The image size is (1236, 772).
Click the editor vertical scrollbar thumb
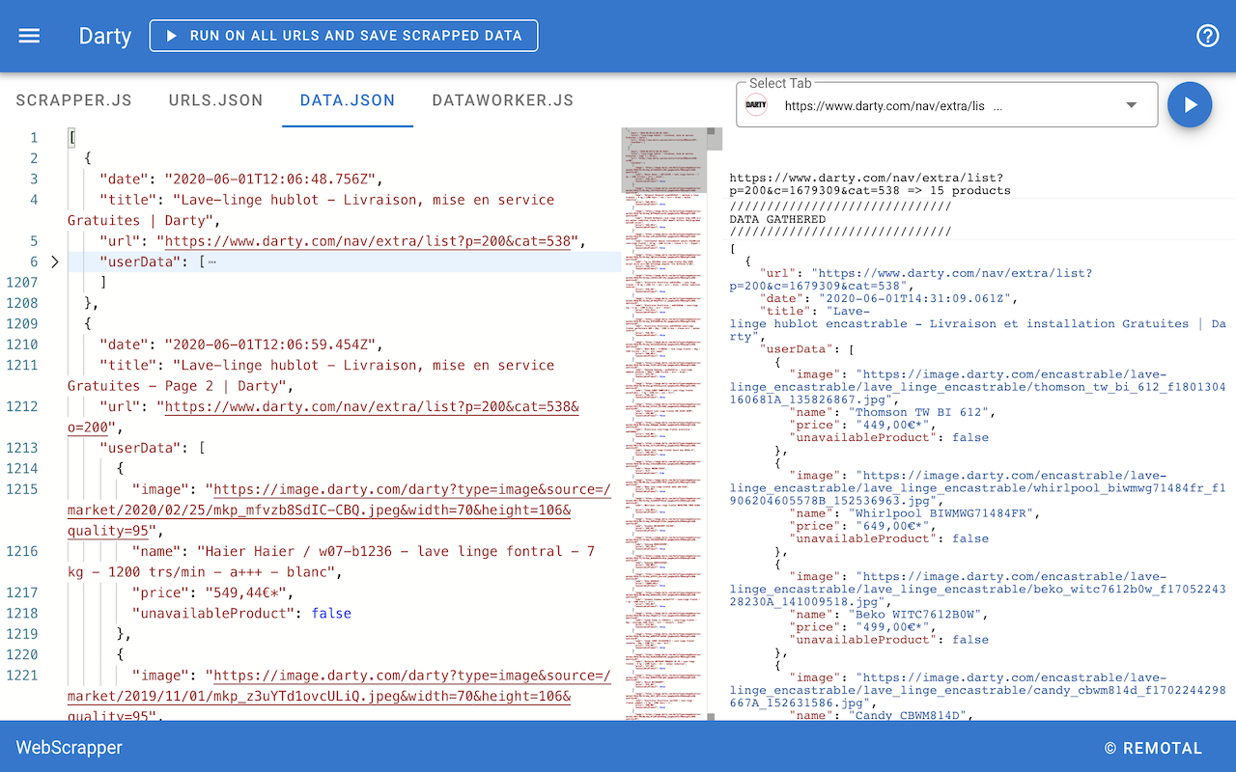(x=715, y=139)
